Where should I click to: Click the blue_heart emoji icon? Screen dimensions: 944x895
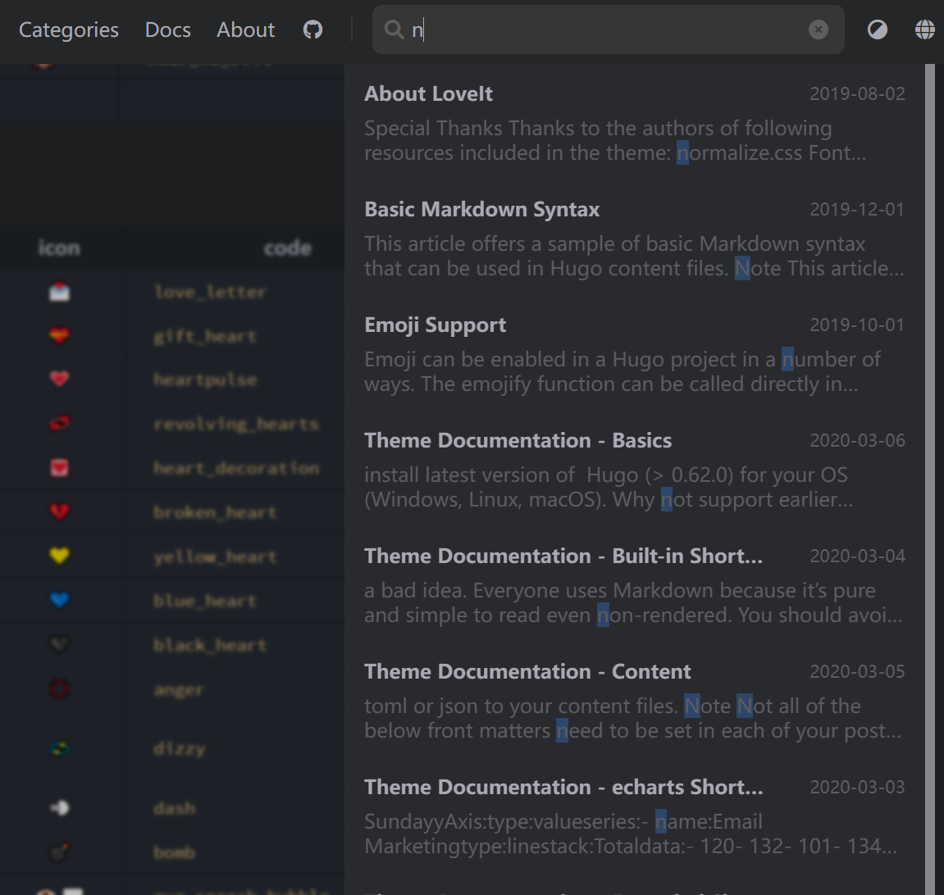(60, 600)
